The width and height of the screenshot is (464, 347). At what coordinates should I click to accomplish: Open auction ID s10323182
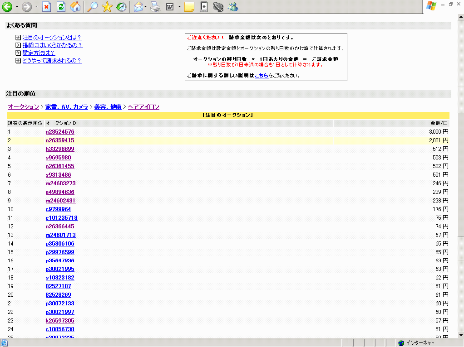click(60, 278)
